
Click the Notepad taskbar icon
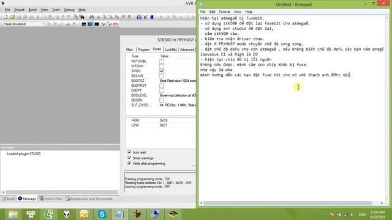119,215
